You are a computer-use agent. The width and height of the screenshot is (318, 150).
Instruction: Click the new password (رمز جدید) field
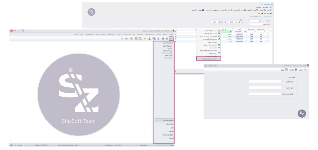click(265, 88)
